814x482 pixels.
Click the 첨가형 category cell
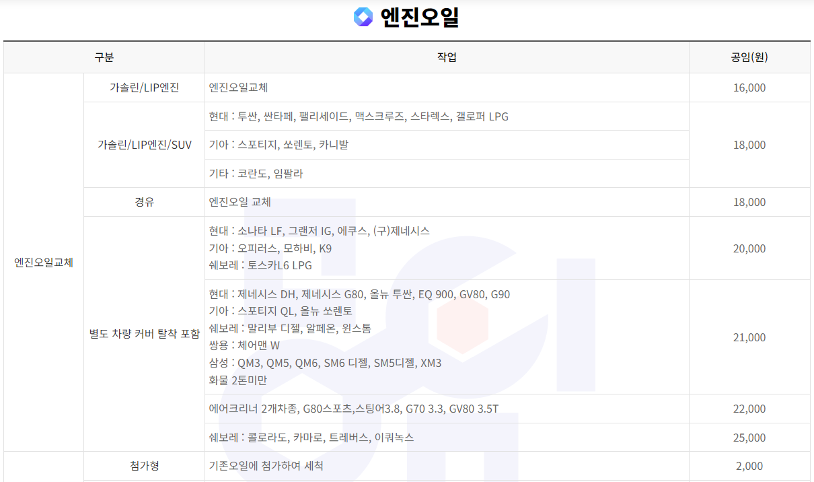click(145, 466)
